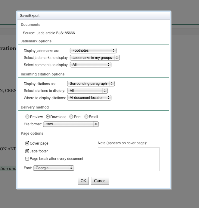Screen dimensions: 199x208
Task: Click the Cancel button
Action: 100,181
